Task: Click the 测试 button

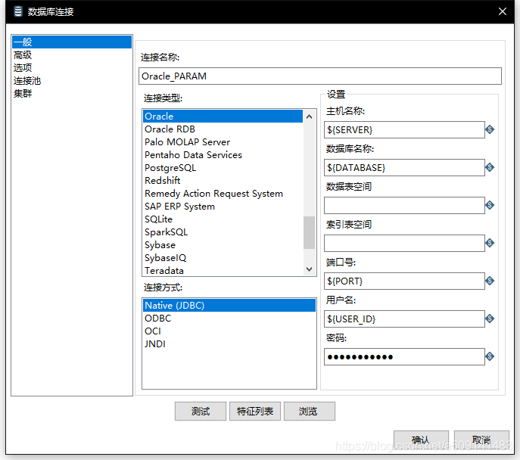Action: [201, 412]
